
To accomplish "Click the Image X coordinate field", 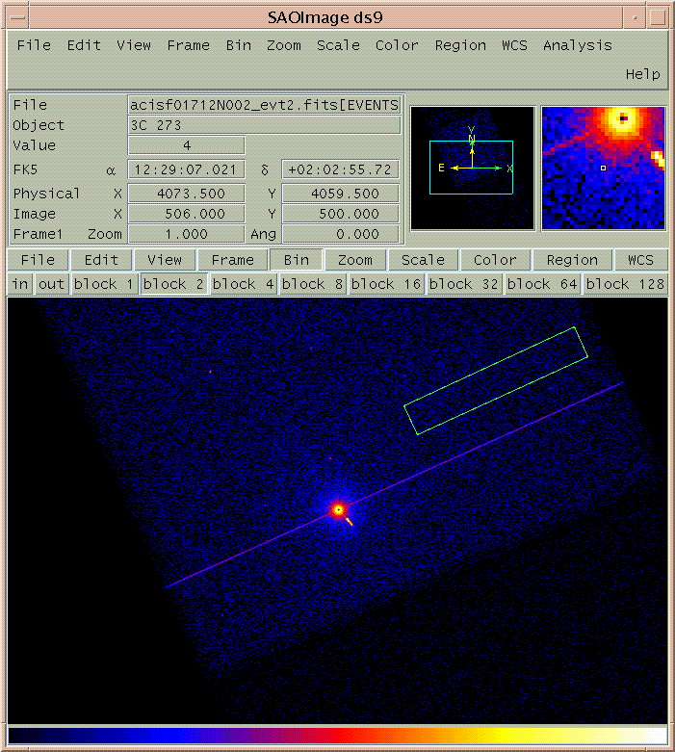I will pyautogui.click(x=187, y=214).
